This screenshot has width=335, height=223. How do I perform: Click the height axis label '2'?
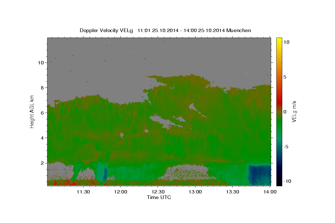coord(42,163)
